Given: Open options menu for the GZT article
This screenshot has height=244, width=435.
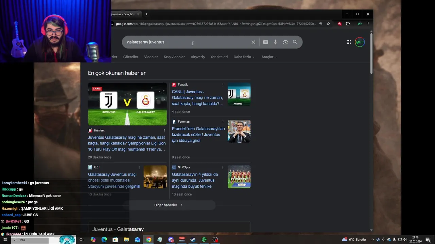Looking at the screenshot, I should coord(139,167).
